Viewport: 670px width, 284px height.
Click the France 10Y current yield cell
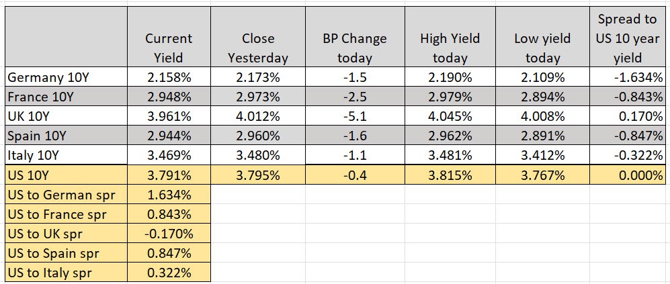(x=169, y=96)
